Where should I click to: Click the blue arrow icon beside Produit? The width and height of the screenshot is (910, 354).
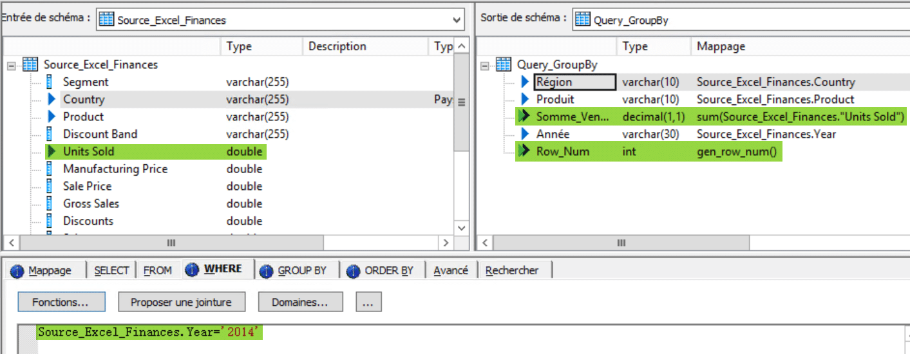pyautogui.click(x=525, y=100)
